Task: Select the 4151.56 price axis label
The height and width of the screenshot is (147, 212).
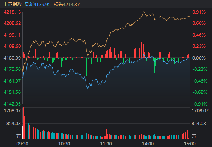Action: click(x=12, y=92)
